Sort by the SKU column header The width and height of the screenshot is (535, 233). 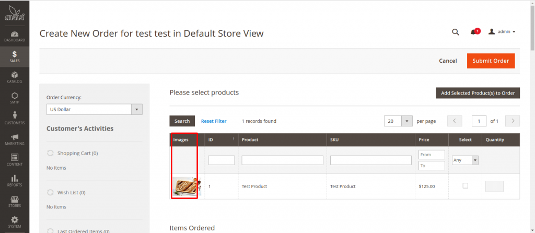pos(371,140)
